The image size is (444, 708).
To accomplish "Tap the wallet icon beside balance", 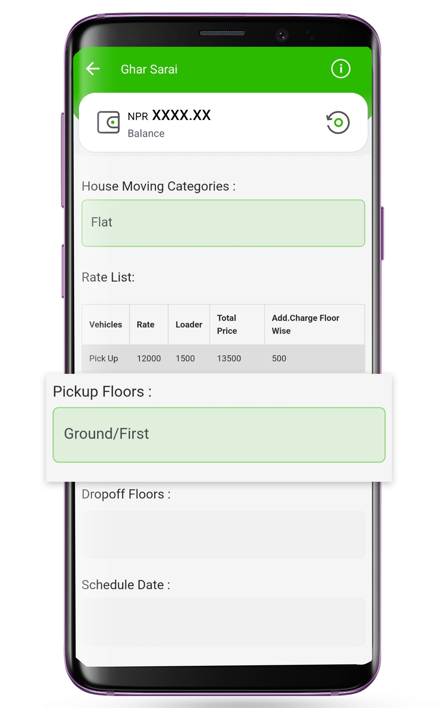I will coord(108,122).
